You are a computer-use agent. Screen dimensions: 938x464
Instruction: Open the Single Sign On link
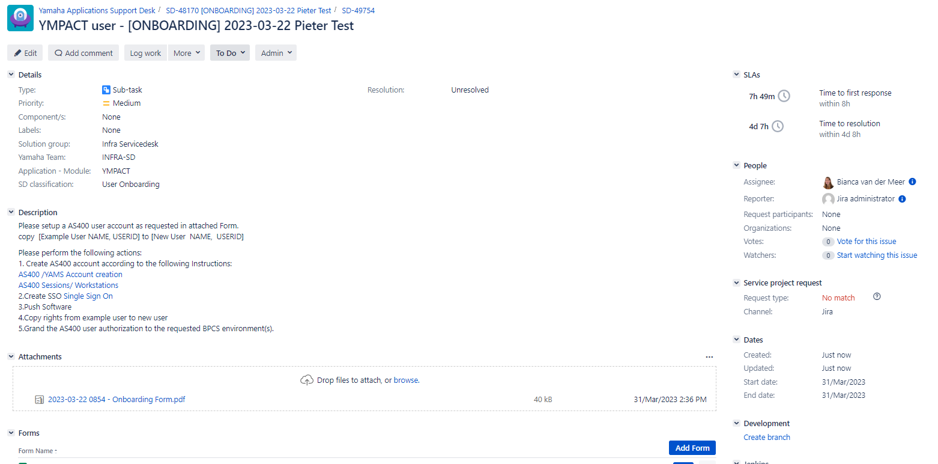[88, 296]
